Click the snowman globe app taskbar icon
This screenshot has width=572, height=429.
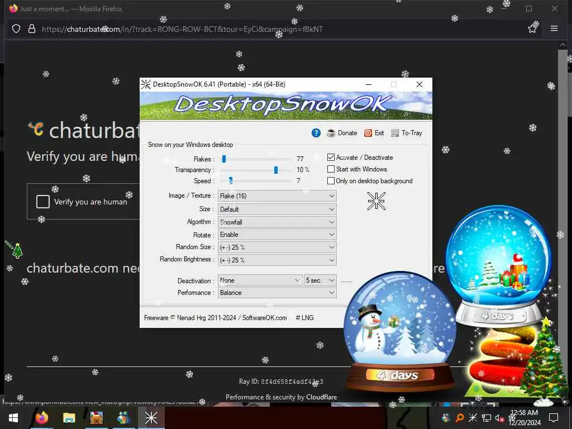click(123, 418)
